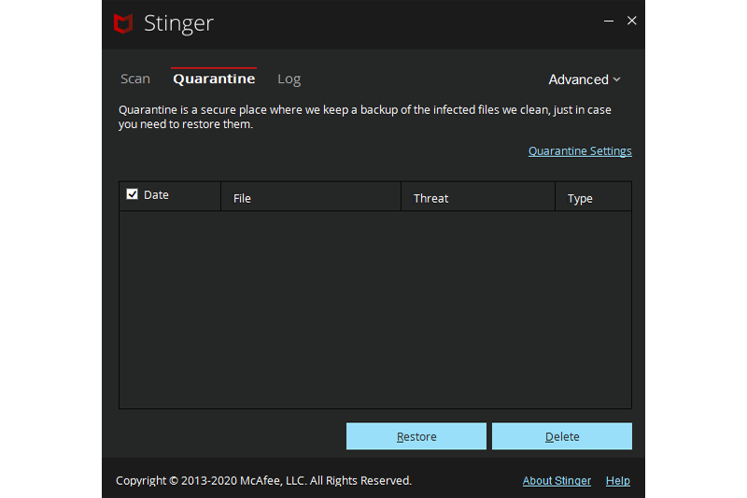
Task: Open the Log tab
Action: [289, 79]
